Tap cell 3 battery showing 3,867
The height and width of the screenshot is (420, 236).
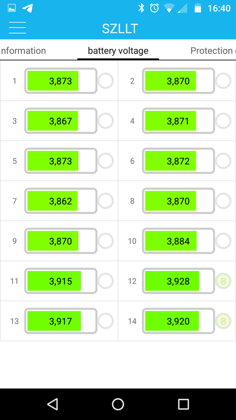point(61,121)
